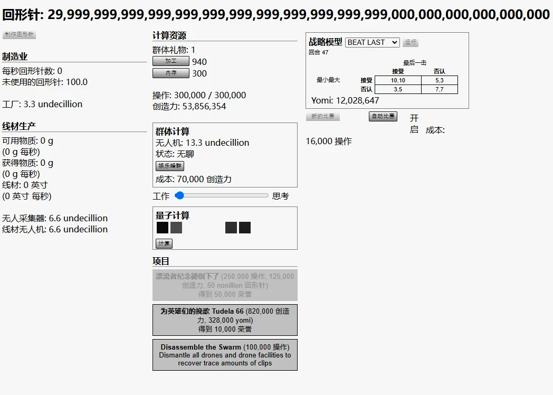Click the 群体计算 panel heading
Screen dimensions: 553x395
pos(173,131)
